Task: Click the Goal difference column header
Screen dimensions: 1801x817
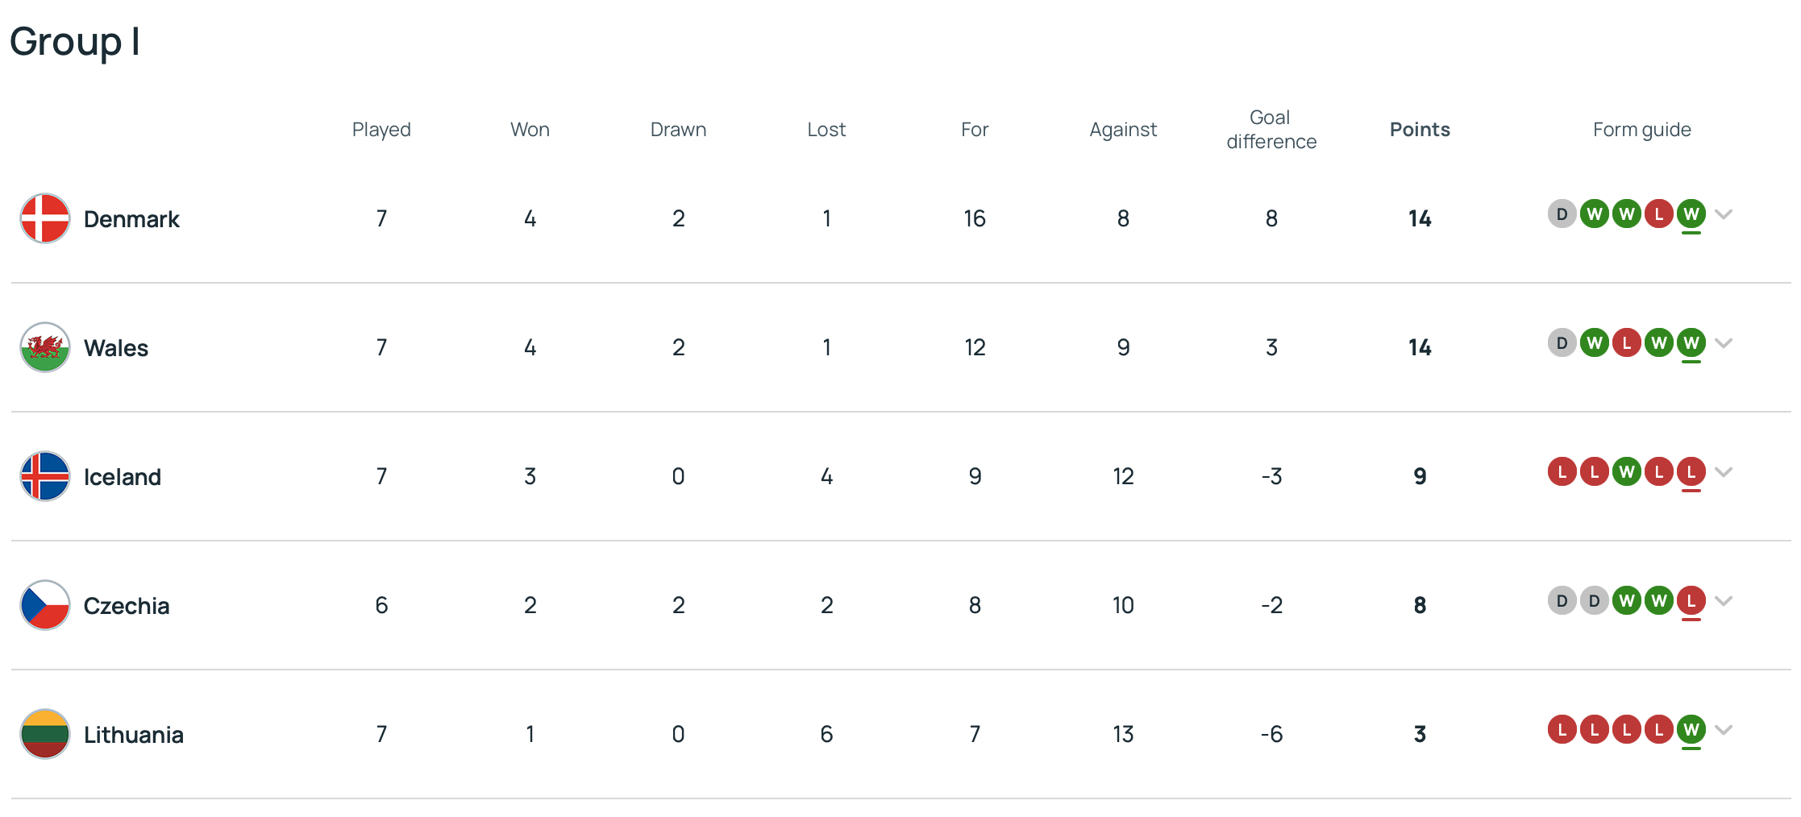Action: point(1271,130)
